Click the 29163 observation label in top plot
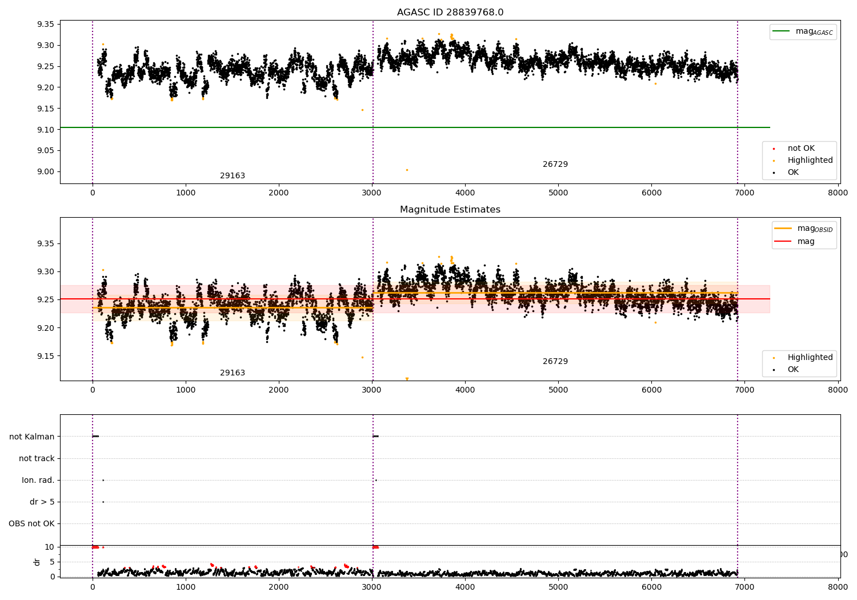Viewport: 857px width, 600px height. (233, 176)
